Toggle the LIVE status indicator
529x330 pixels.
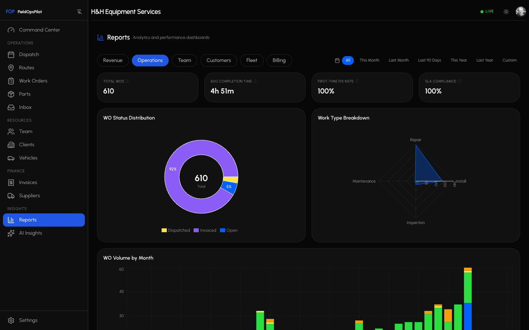(x=487, y=11)
